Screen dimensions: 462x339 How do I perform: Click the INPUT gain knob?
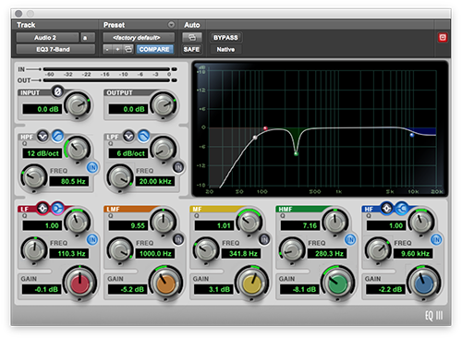(x=77, y=105)
